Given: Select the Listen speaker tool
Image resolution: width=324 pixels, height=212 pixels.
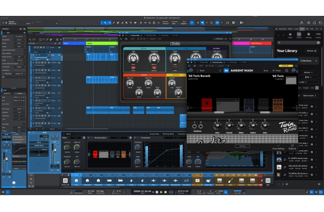Looking at the screenshot, I should click(135, 23).
